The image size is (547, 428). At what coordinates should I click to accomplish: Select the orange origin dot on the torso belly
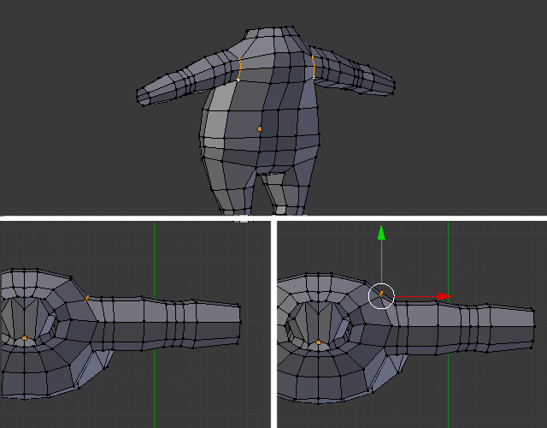click(x=259, y=129)
